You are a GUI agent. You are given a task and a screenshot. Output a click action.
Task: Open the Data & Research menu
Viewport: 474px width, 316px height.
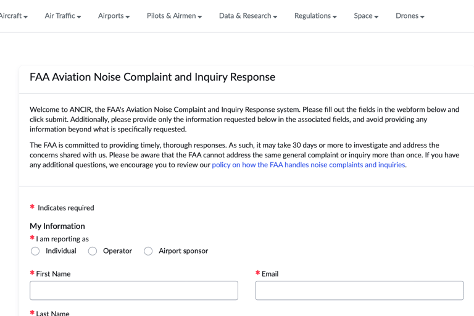[248, 15]
